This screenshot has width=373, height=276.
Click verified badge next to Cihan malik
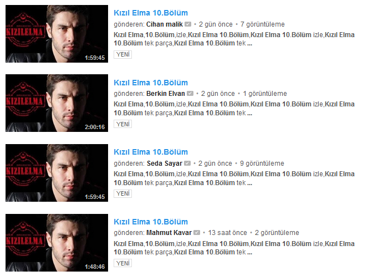(188, 24)
